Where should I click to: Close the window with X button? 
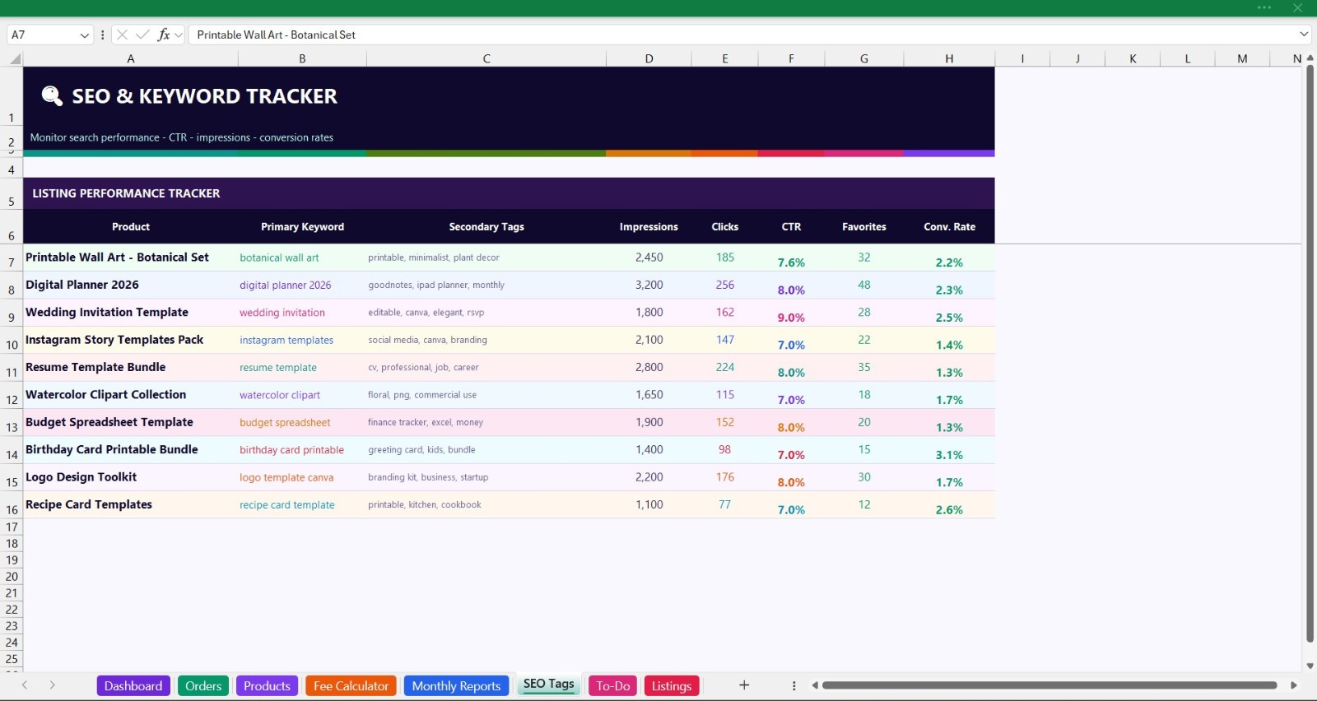pos(1297,7)
